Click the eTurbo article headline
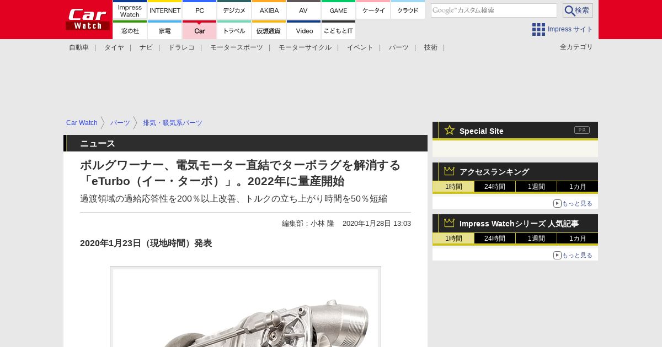 (x=241, y=173)
